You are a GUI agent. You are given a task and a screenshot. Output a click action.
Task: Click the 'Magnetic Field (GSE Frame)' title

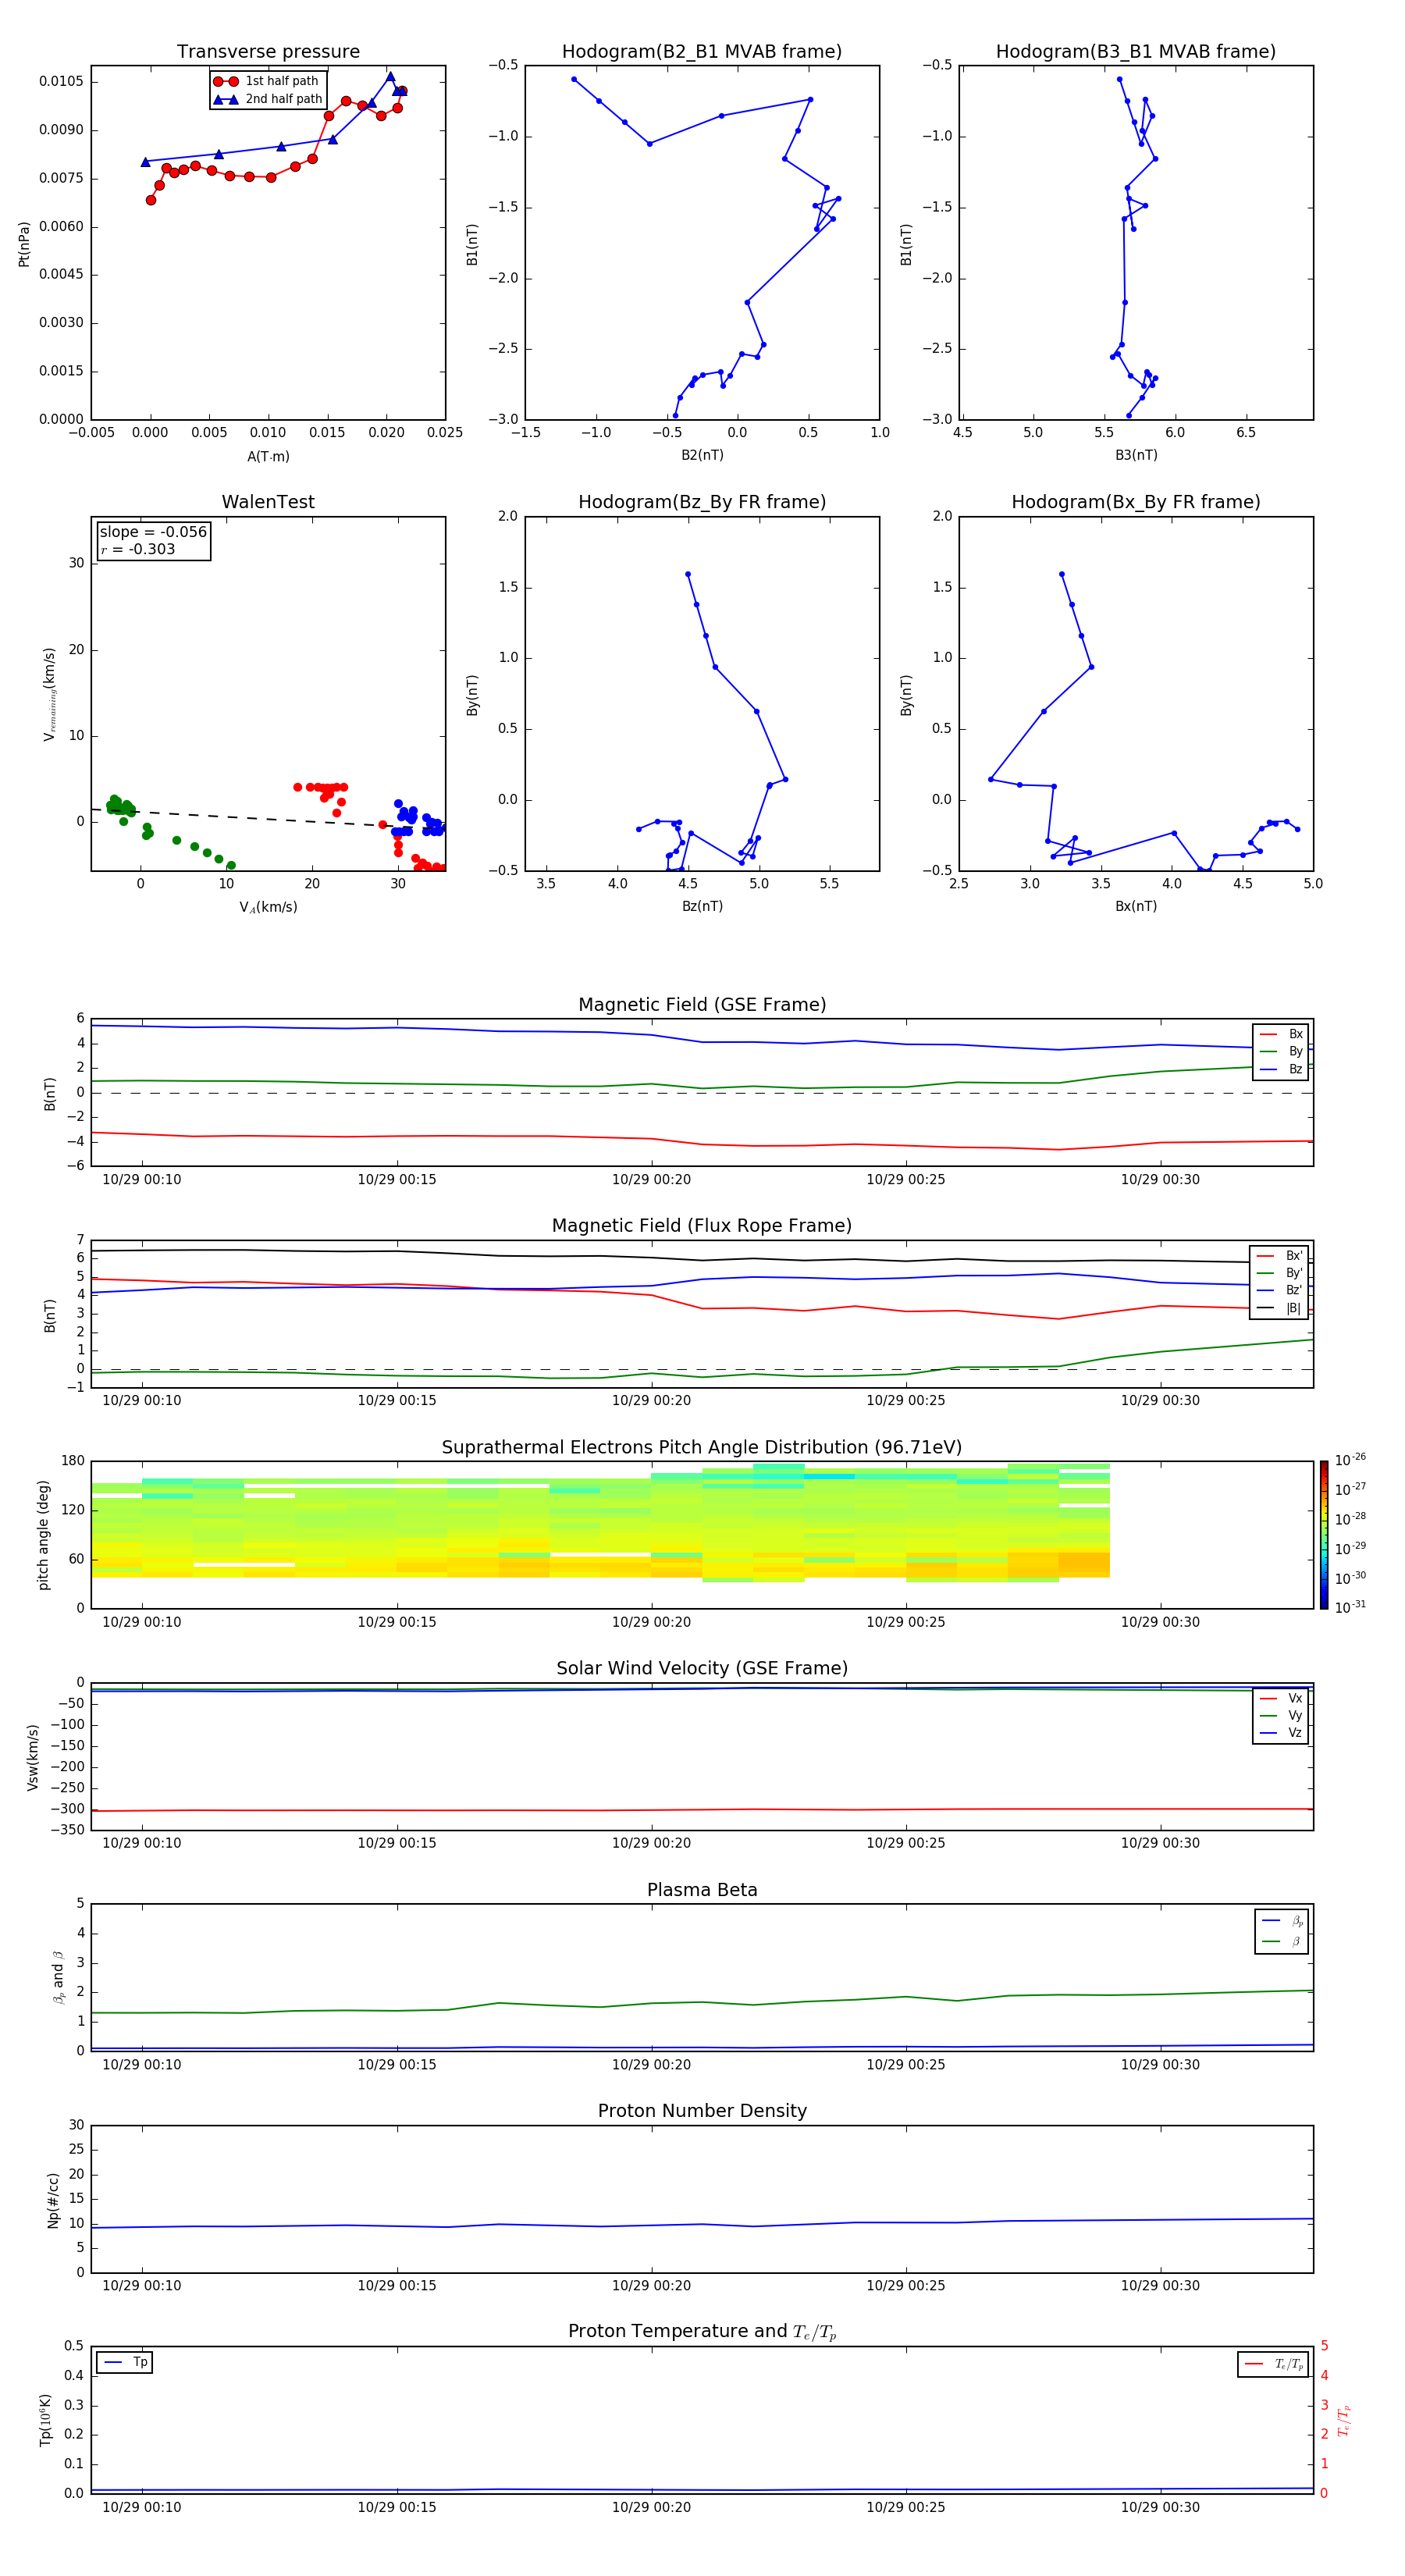pyautogui.click(x=702, y=1005)
